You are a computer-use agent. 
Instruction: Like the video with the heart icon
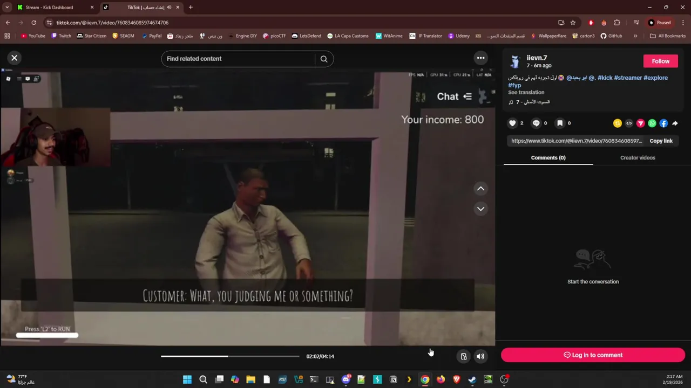[x=512, y=123]
